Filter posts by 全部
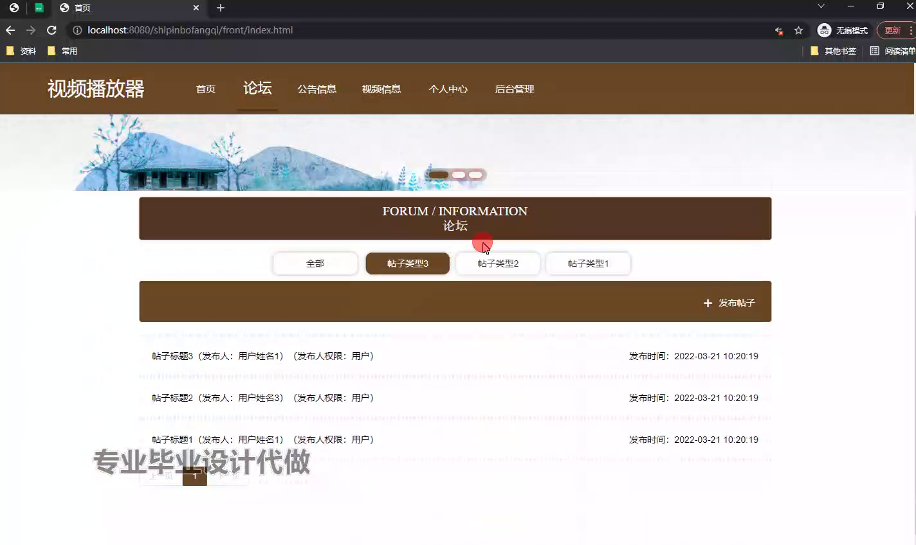The height and width of the screenshot is (545, 916). point(315,264)
